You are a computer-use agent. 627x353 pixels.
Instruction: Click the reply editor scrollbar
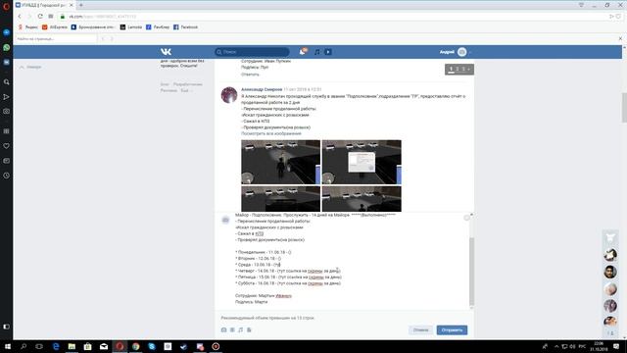point(471,272)
